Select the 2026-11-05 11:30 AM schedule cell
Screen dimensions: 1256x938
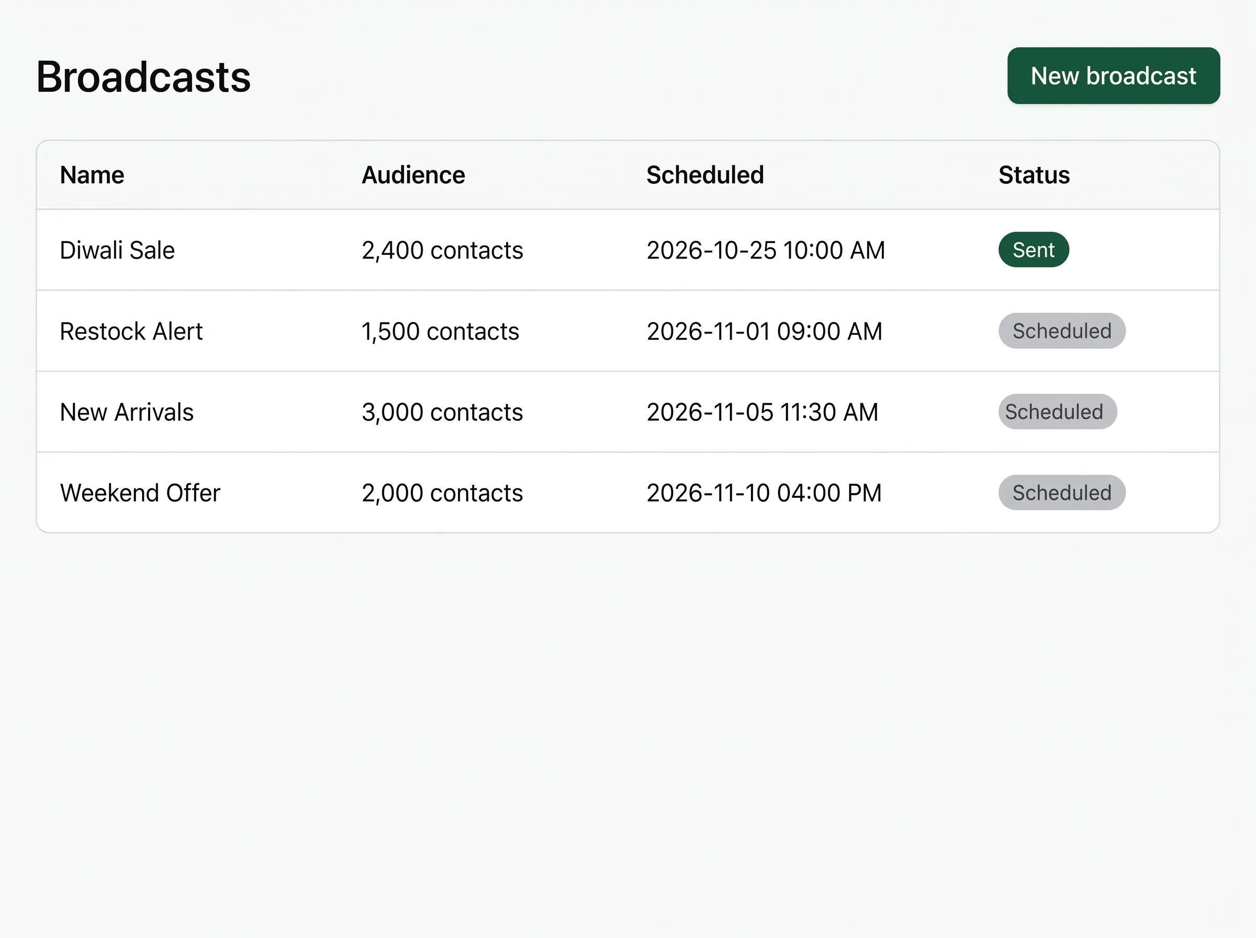762,412
